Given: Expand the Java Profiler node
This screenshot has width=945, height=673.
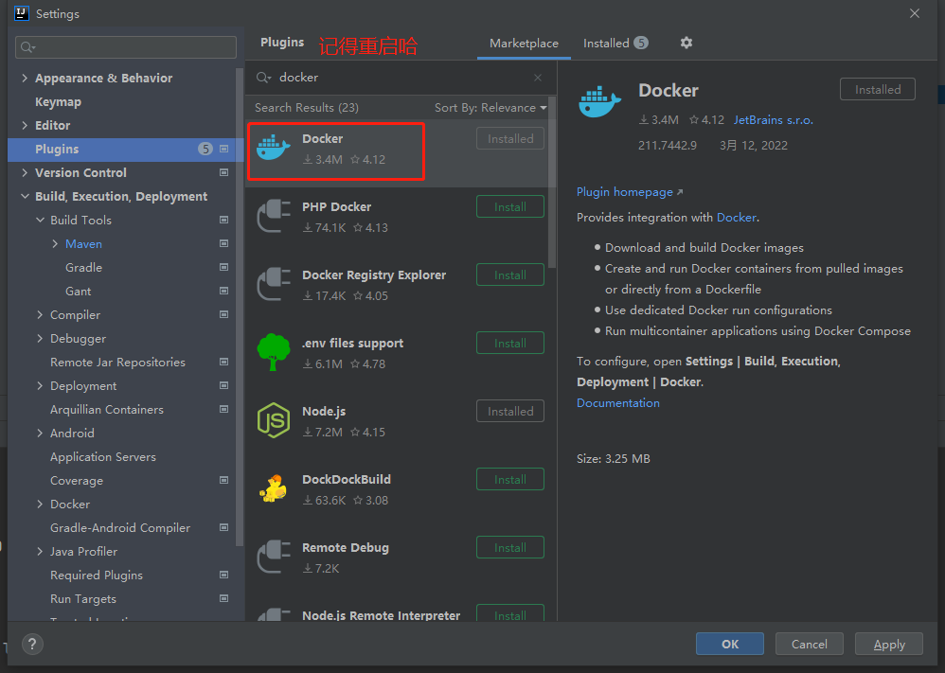Looking at the screenshot, I should coord(40,551).
